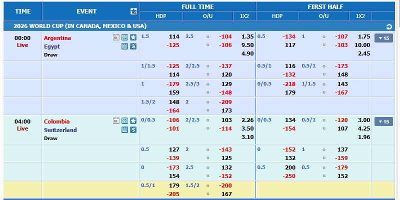Select Switzerland first half 1X2 odds 4.25
400x200 pixels.
click(364, 128)
